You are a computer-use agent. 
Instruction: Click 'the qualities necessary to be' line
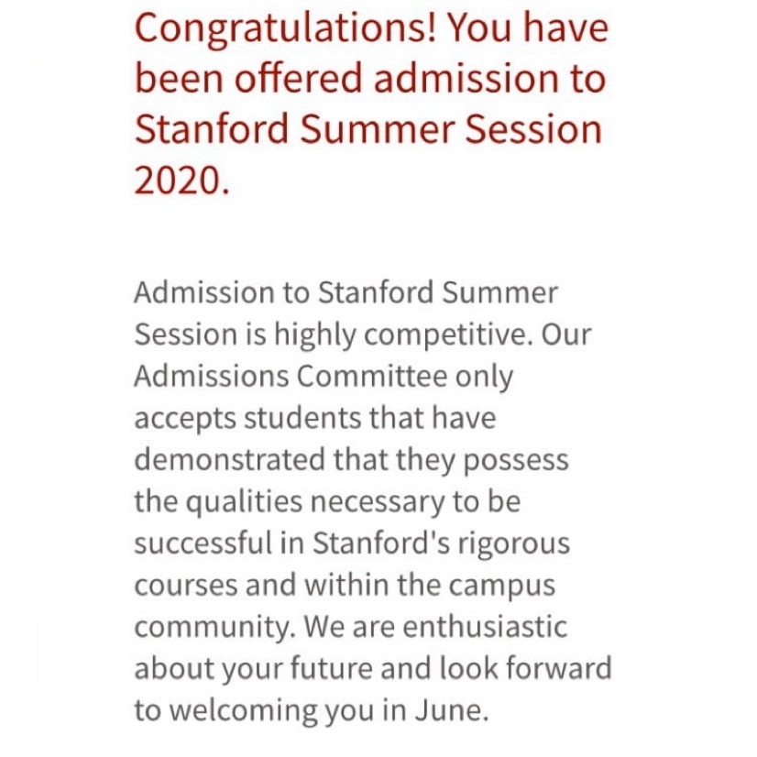click(x=327, y=502)
